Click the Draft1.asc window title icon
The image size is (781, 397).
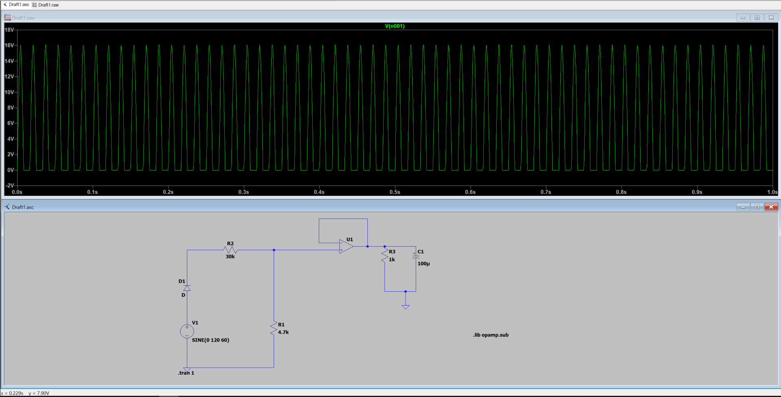point(7,207)
